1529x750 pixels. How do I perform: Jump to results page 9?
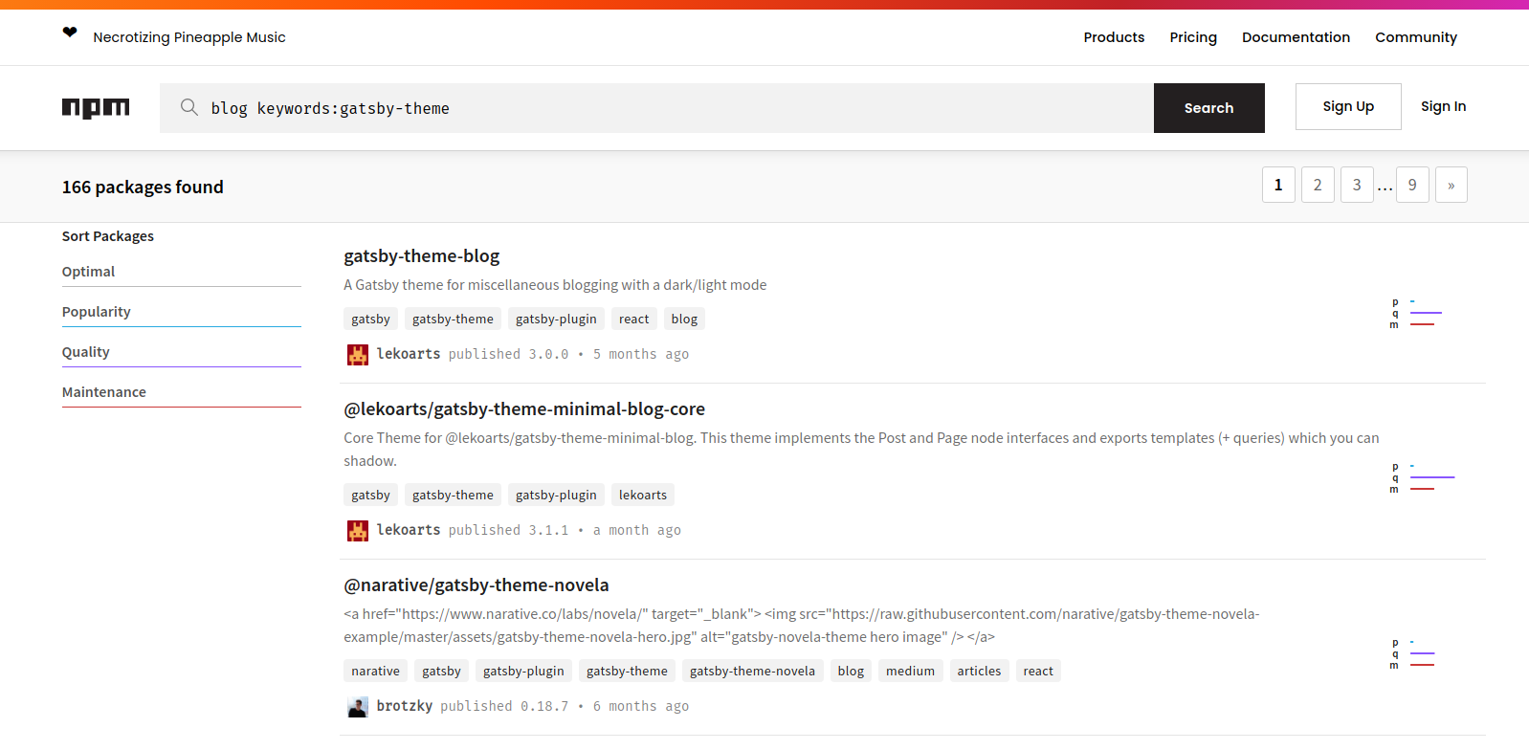pos(1412,186)
